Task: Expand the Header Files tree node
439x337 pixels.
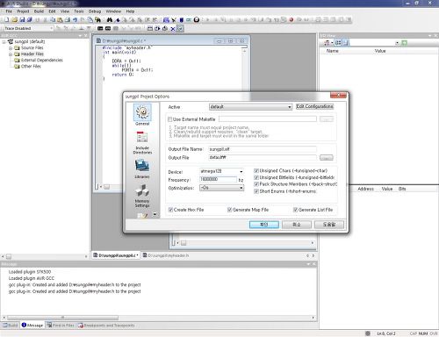Action: (x=11, y=54)
